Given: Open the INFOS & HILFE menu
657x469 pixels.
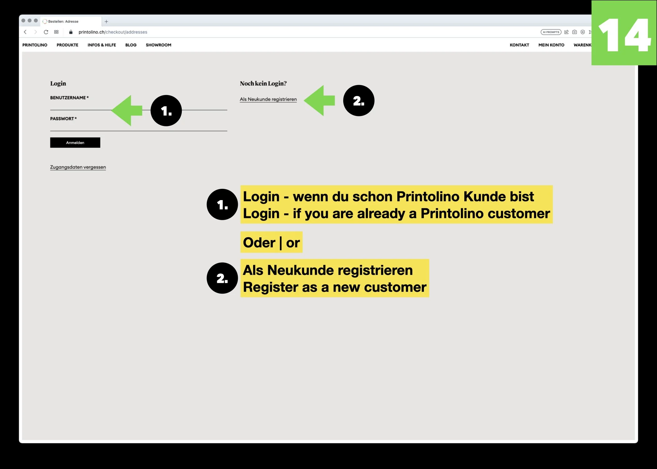Looking at the screenshot, I should pos(102,45).
